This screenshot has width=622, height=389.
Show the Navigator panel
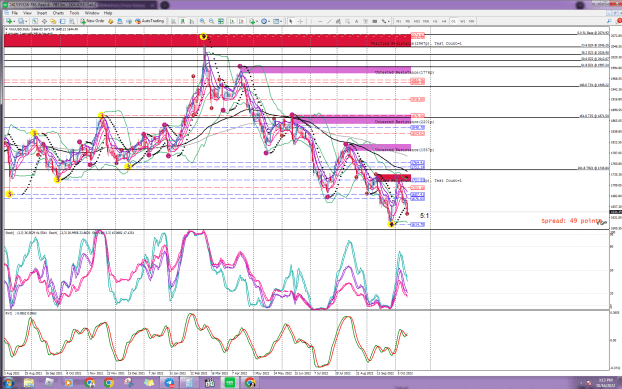(53, 21)
